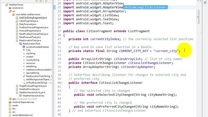This screenshot has width=208, height=117.
Task: Select ReadForecastTask.java in the tree
Action: (x=30, y=37)
